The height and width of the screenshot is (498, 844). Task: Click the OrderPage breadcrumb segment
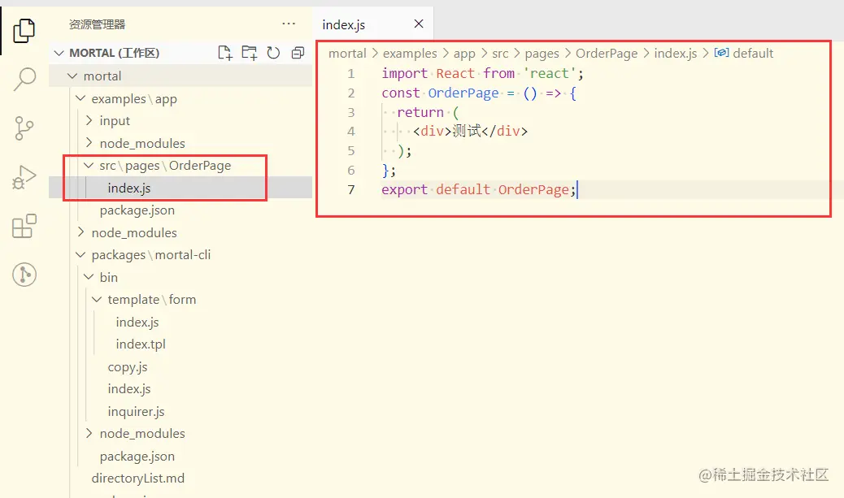pos(607,54)
